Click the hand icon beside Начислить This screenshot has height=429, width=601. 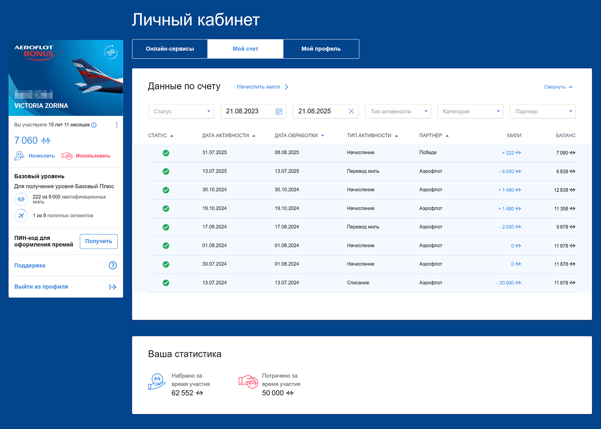(19, 156)
